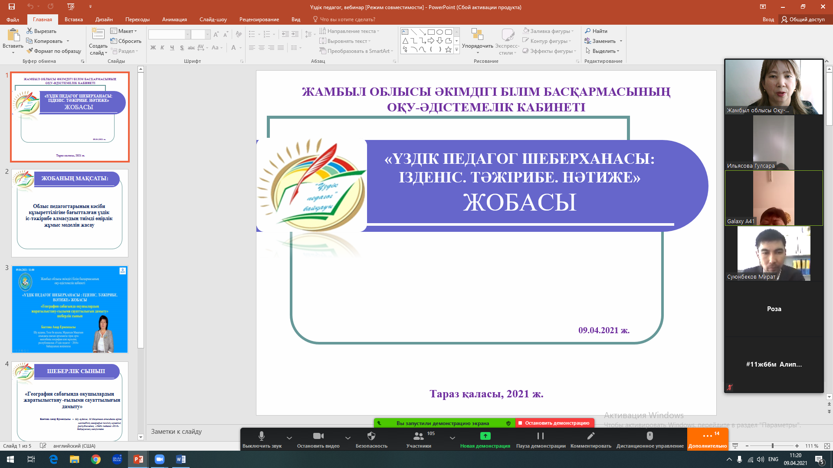Viewport: 833px width, 468px height.
Task: Switch to the Слайд-шоу ribbon tab
Action: pyautogui.click(x=213, y=19)
